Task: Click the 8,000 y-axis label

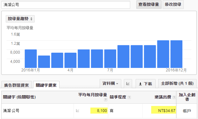Action: [x=15, y=52]
